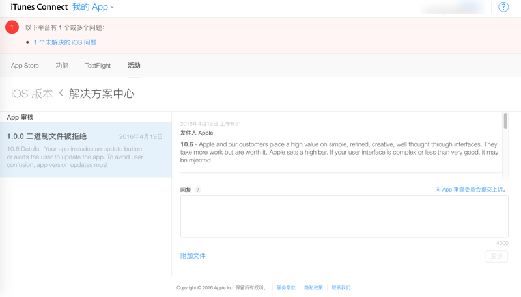This screenshot has width=521, height=297.
Task: Go back using the iOS 版本 chevron
Action: coord(61,93)
